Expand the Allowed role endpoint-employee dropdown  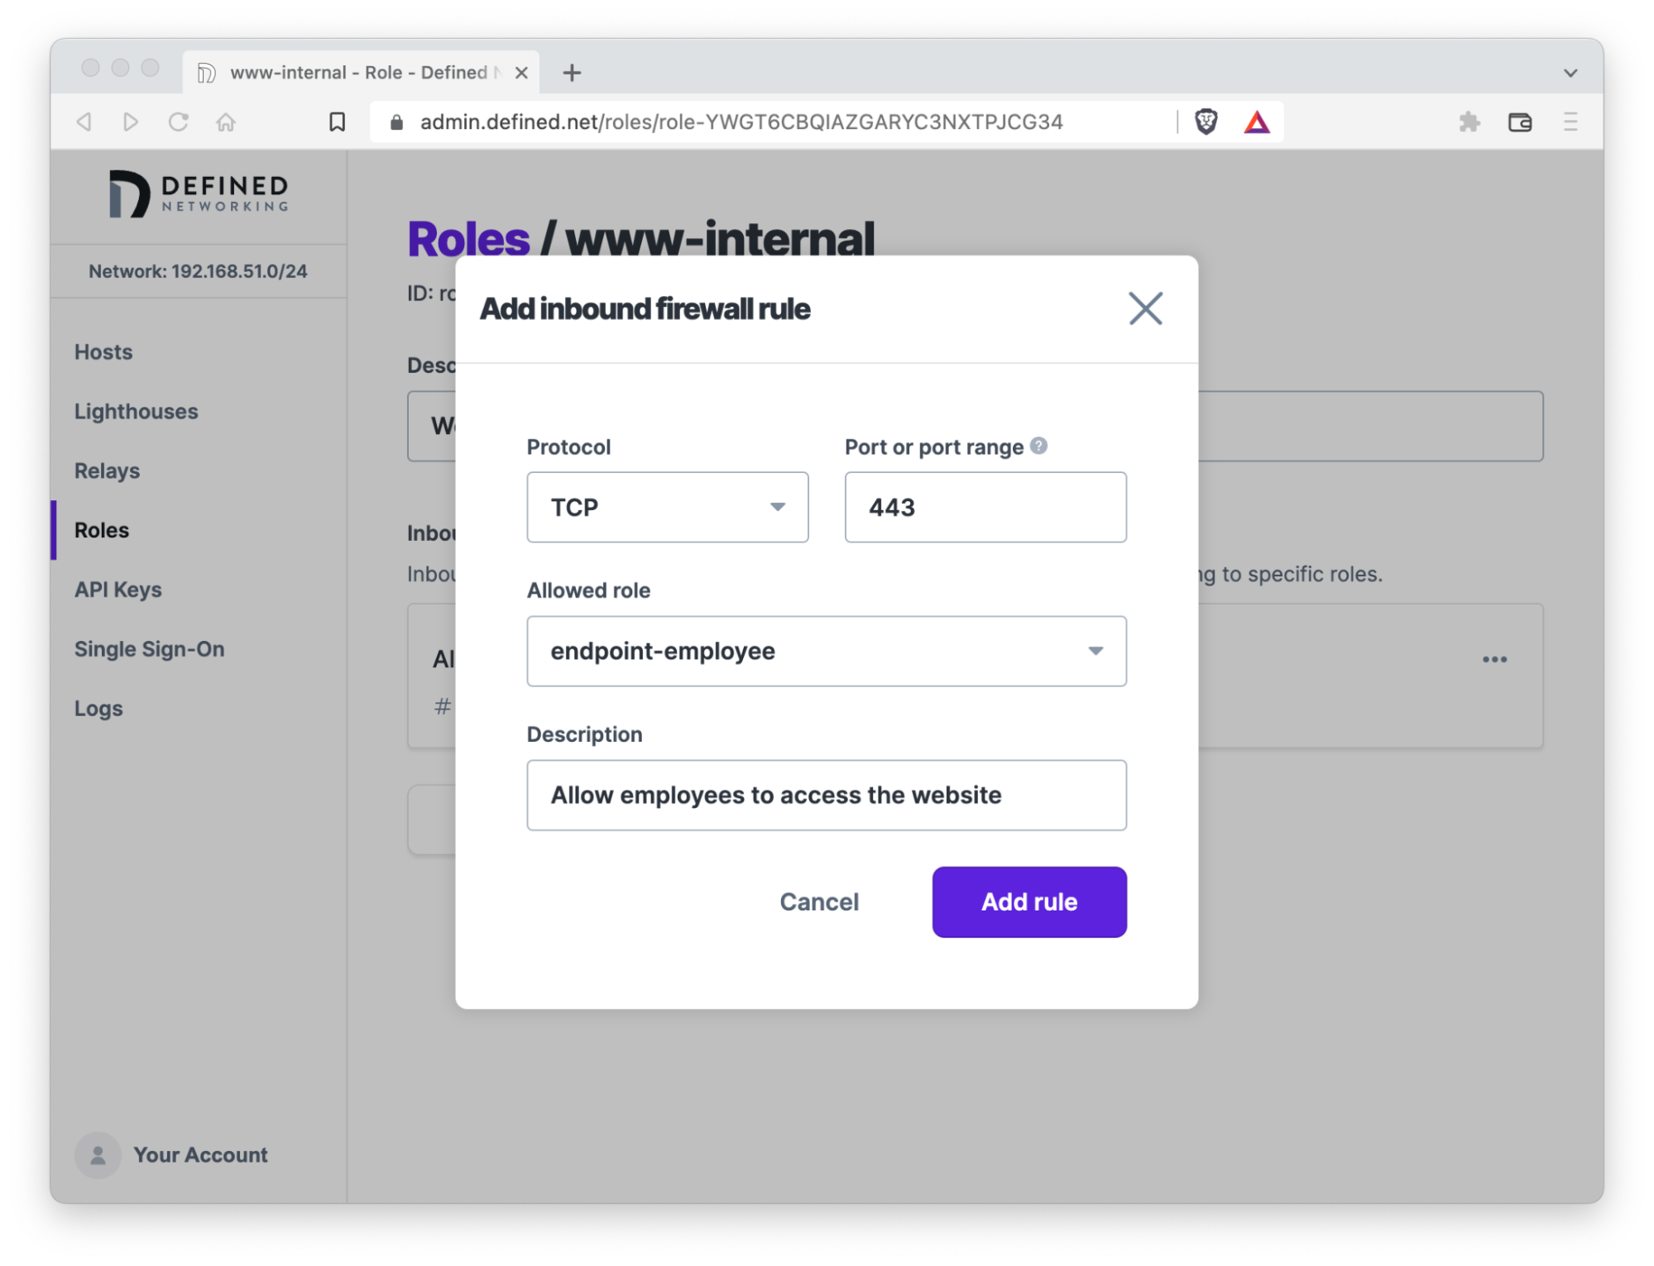click(826, 651)
